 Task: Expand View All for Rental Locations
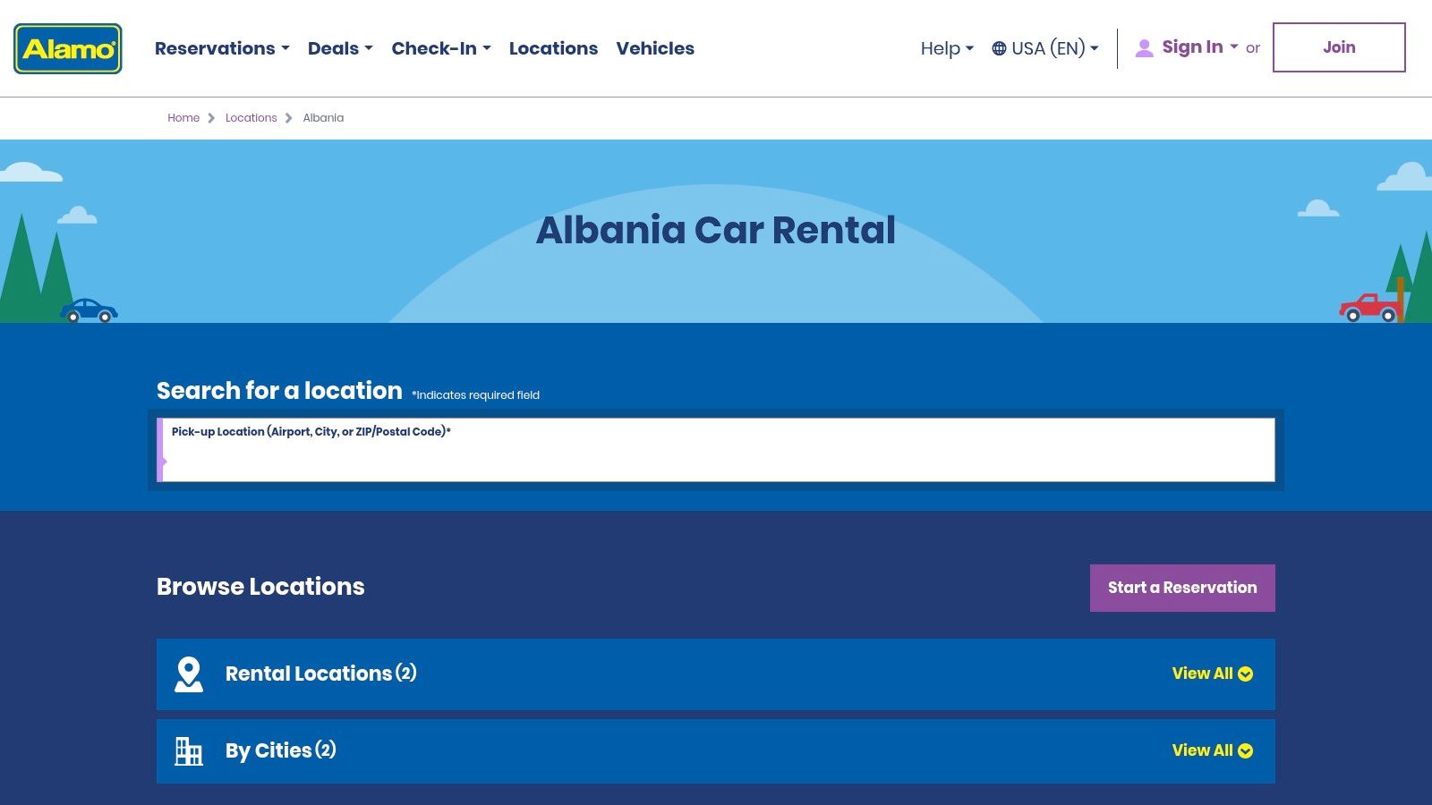click(1212, 674)
